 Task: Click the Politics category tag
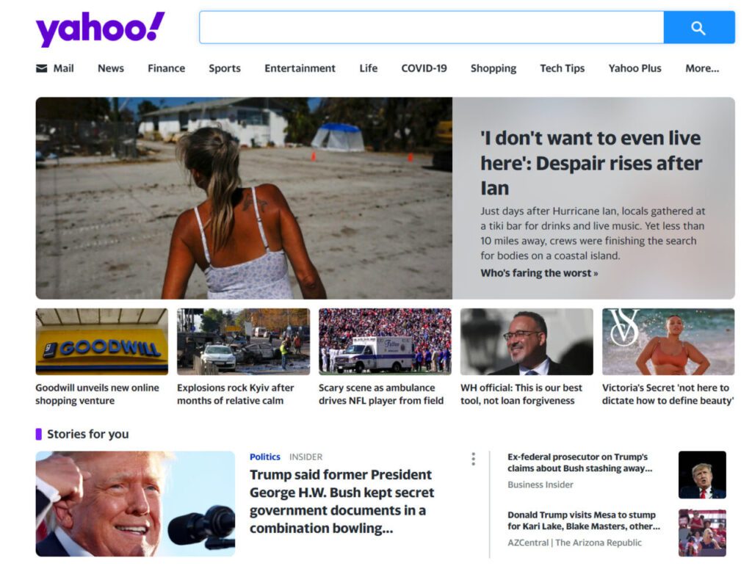[264, 457]
